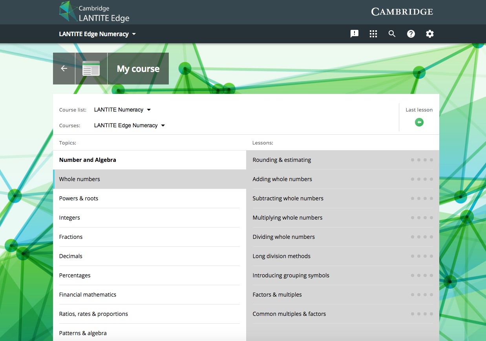This screenshot has height=341, width=486.
Task: Open the Courses dropdown selector
Action: (130, 125)
